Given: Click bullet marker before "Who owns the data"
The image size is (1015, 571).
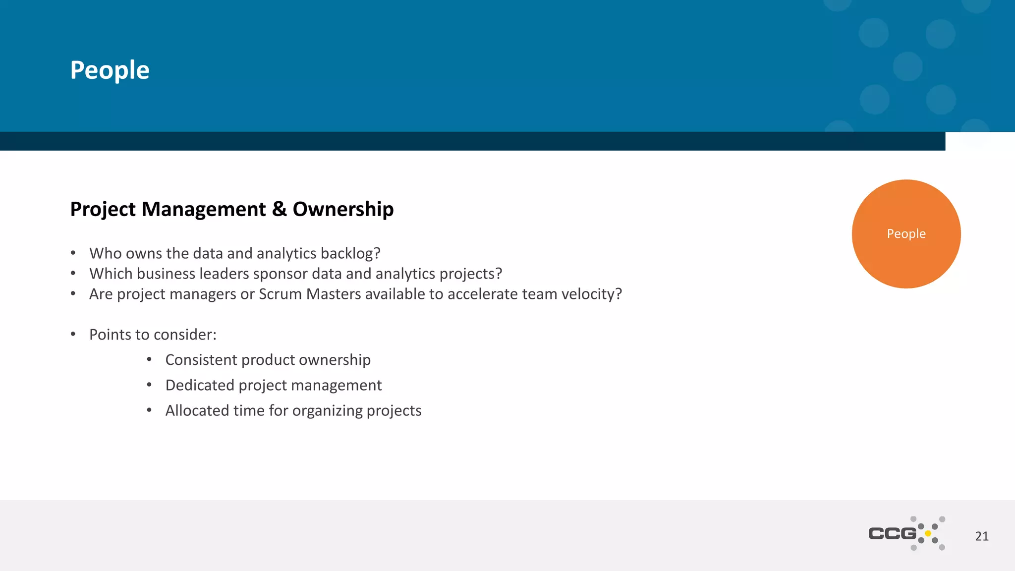Looking at the screenshot, I should [73, 253].
